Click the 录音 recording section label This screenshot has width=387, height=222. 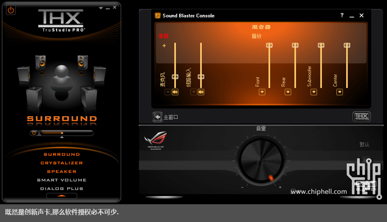click(x=163, y=36)
